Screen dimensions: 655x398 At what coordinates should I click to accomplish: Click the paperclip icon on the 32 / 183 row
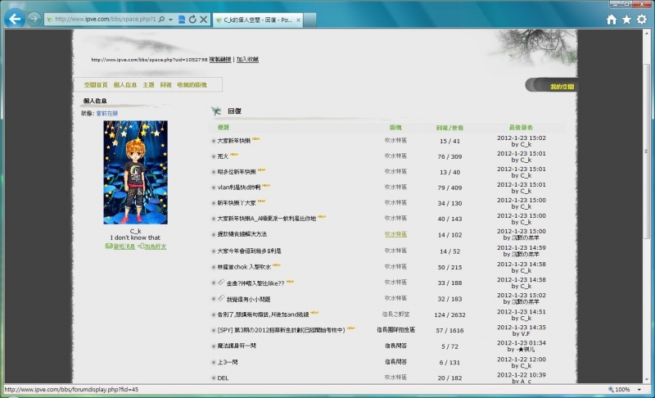[x=221, y=298]
